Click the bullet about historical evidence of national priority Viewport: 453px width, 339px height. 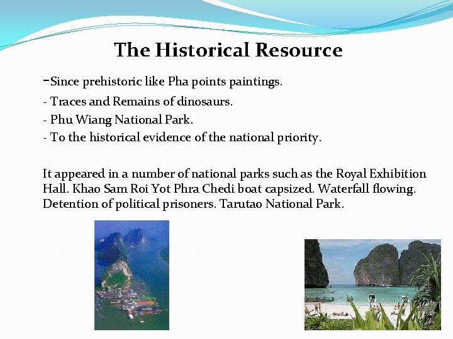(x=182, y=137)
